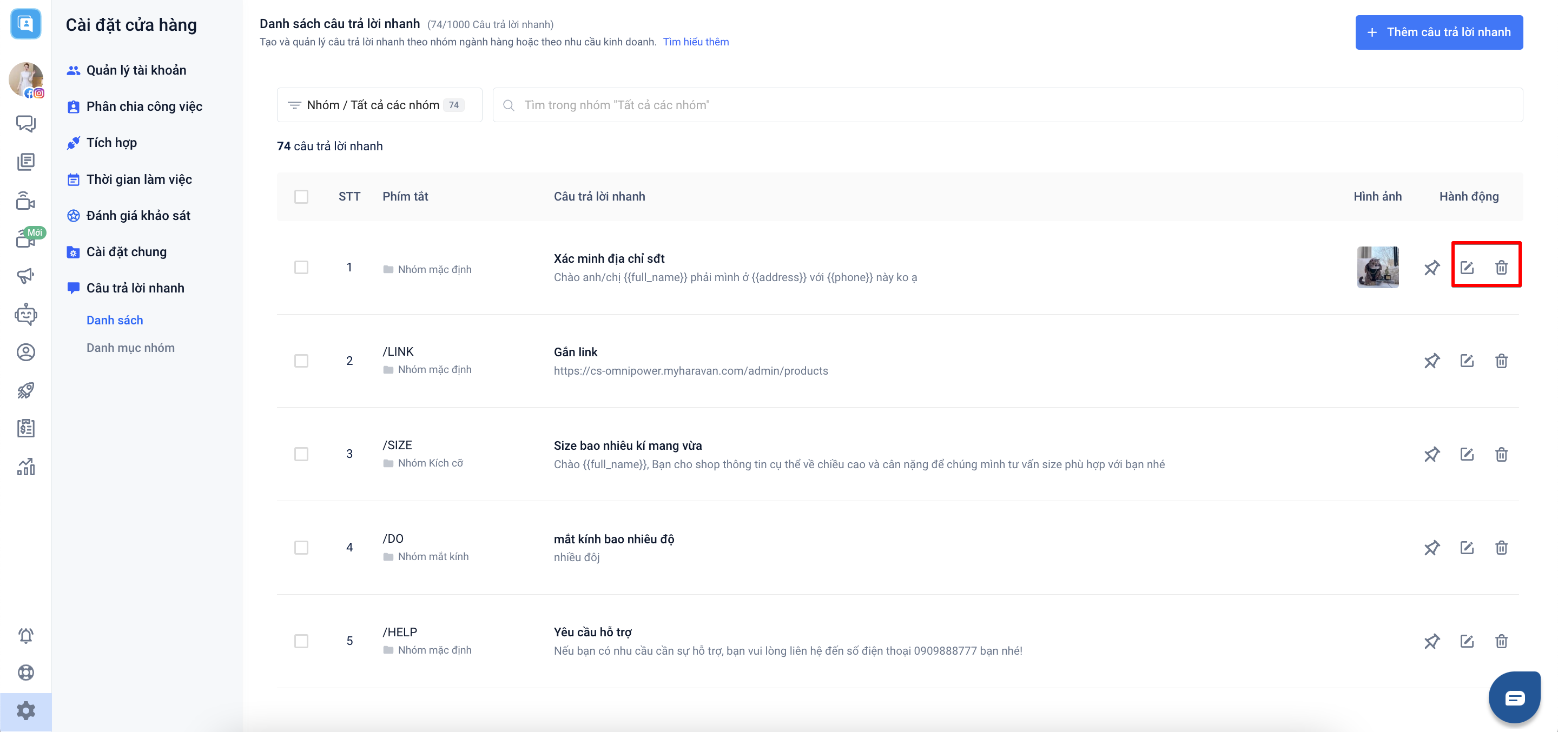1558x732 pixels.
Task: Open the Nhóm / Tất cả các nhóm filter
Action: tap(379, 105)
